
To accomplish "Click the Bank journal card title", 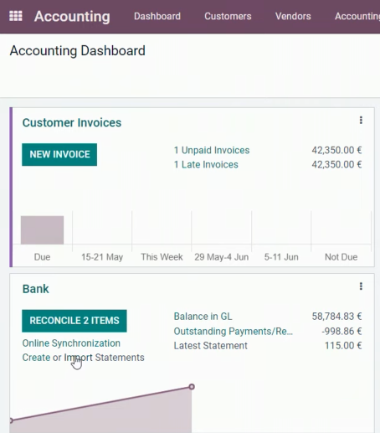I will tap(35, 289).
